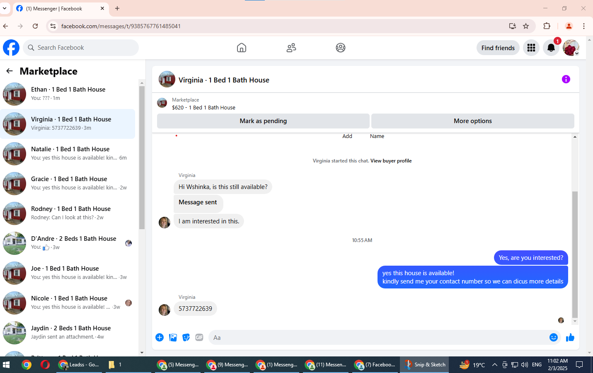Open the Rodney conversation
The width and height of the screenshot is (593, 373).
68,213
